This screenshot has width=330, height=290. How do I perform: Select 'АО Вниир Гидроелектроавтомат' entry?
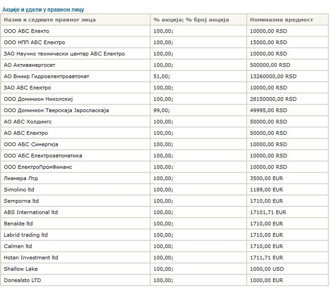(x=47, y=76)
